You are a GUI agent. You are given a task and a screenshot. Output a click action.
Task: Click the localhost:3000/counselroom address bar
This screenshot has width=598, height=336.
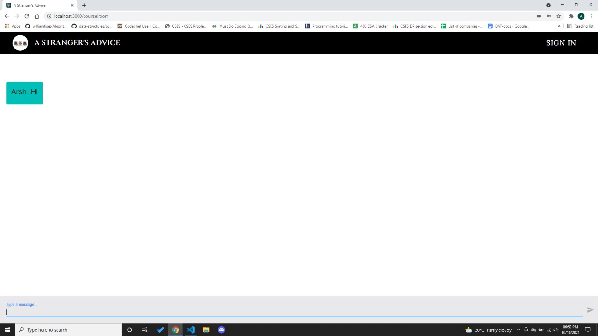click(x=290, y=16)
